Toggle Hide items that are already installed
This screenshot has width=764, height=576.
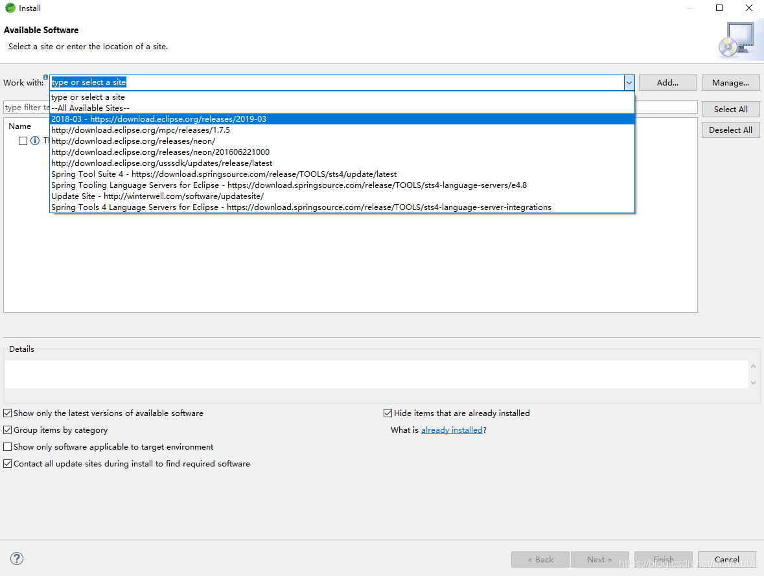(x=388, y=413)
